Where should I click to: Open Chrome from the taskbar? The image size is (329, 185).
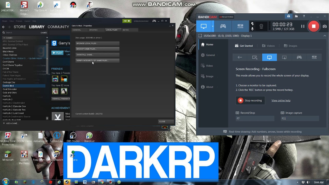click(102, 182)
